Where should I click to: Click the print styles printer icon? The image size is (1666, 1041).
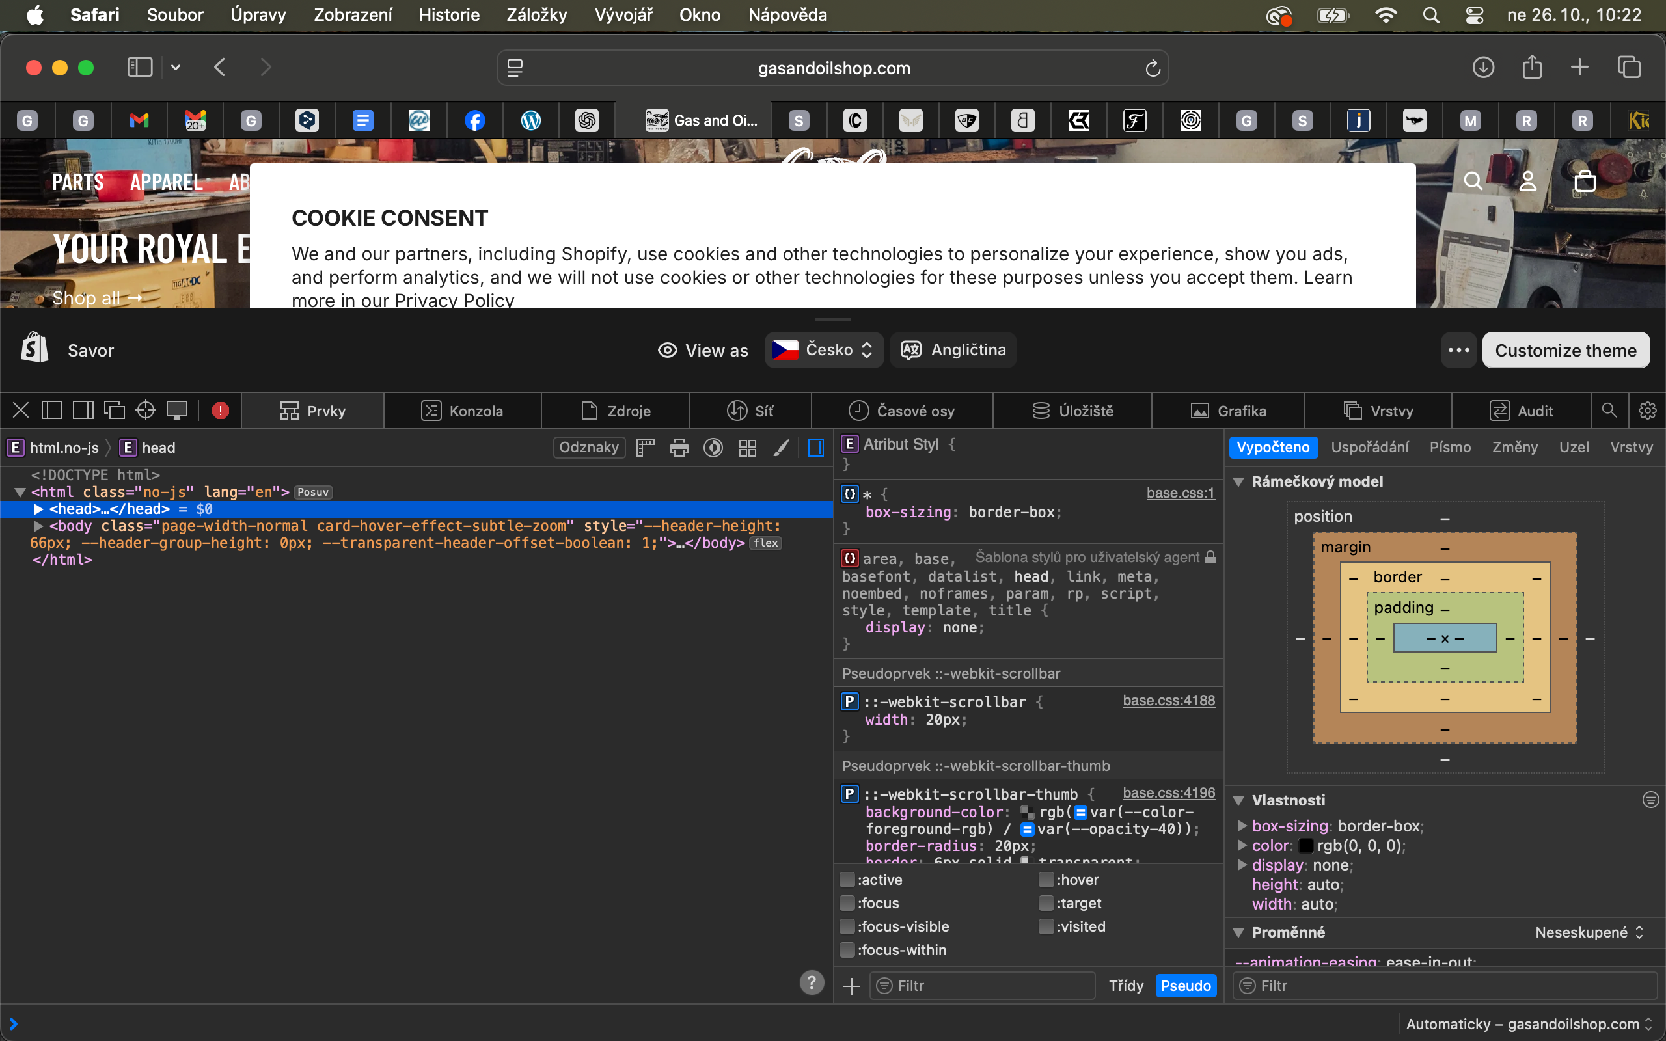coord(679,448)
